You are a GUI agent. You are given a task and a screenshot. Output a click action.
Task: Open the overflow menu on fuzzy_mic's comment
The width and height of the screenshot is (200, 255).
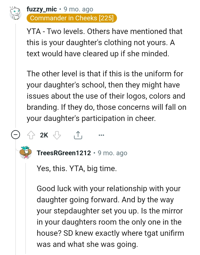[x=101, y=135]
